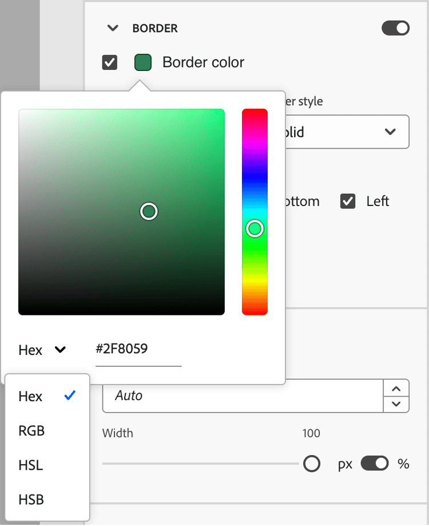Switch width units from % to px
This screenshot has height=526, width=429.
point(375,464)
